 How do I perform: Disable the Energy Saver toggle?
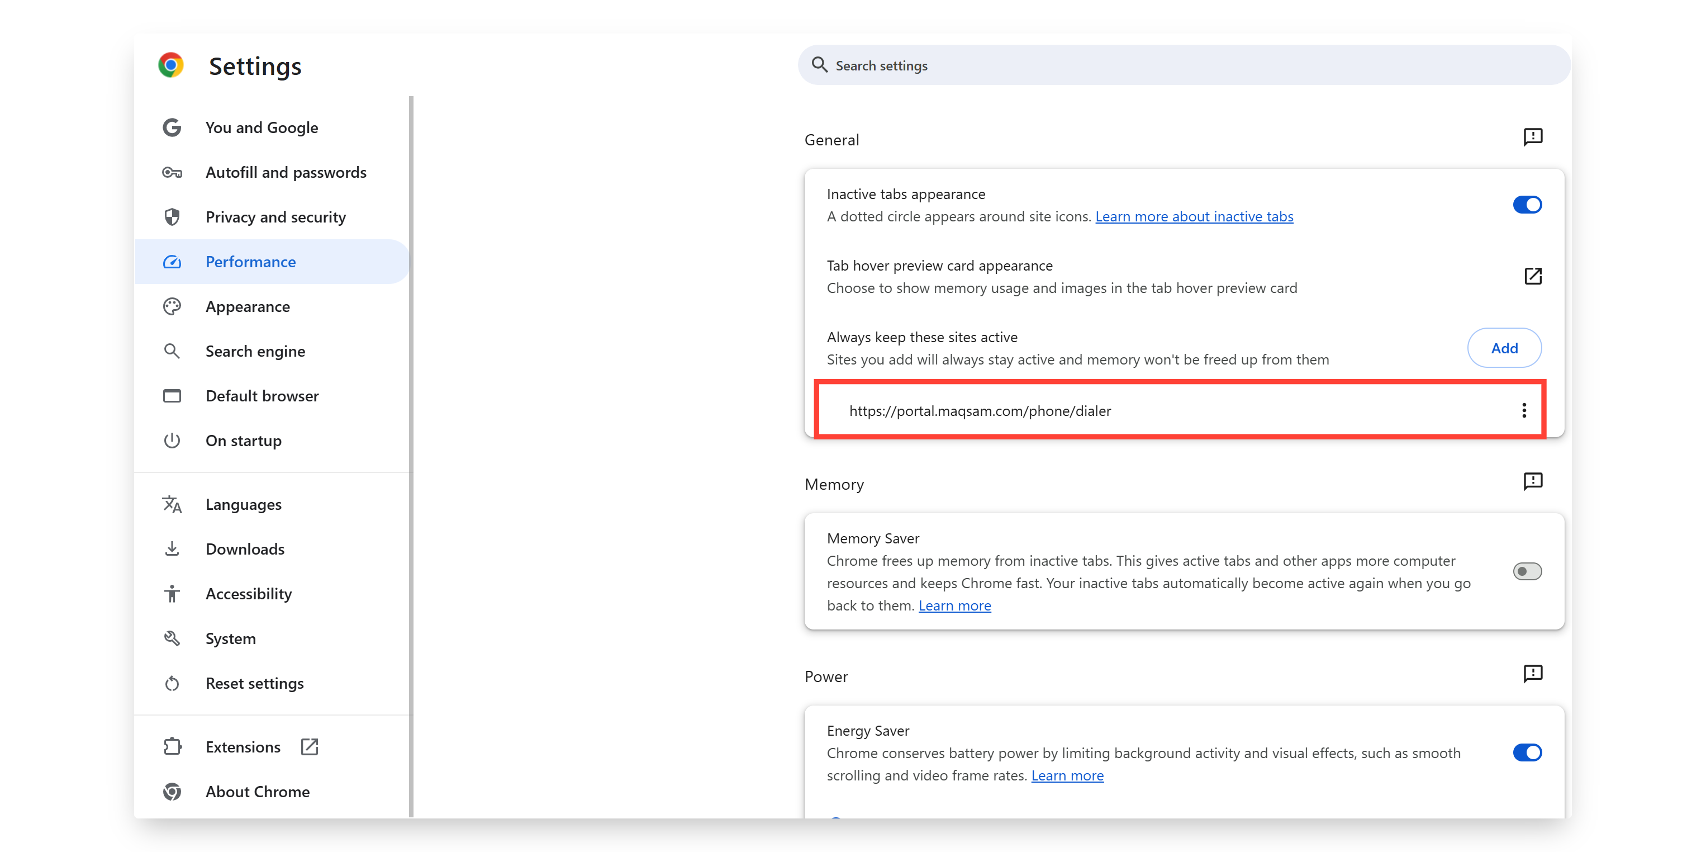coord(1527,752)
